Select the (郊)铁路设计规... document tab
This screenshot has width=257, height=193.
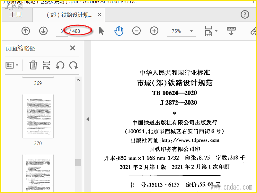click(69, 15)
